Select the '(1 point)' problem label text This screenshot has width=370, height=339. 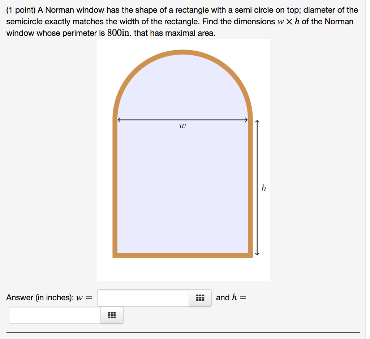[x=20, y=10]
